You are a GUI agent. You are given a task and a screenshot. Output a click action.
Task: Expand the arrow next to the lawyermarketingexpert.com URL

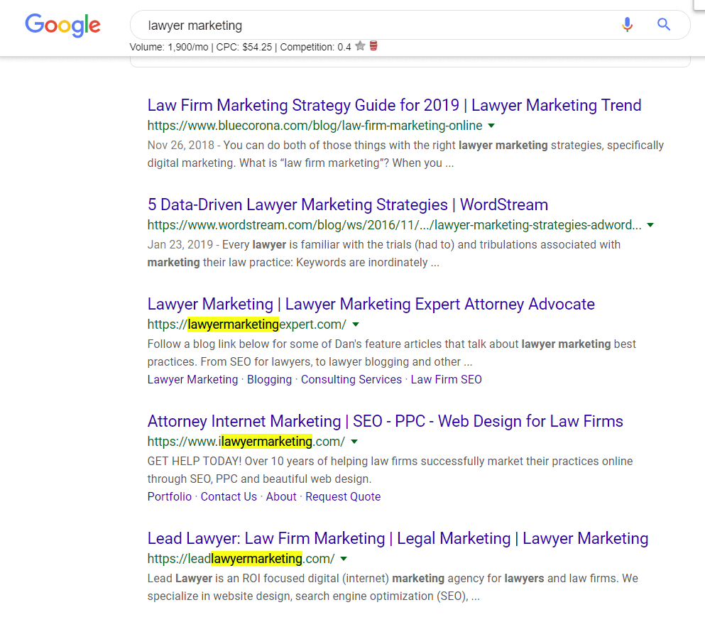pyautogui.click(x=356, y=324)
